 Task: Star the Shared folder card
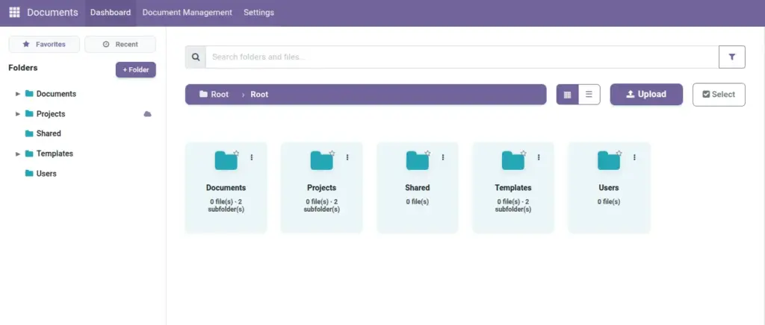click(427, 153)
